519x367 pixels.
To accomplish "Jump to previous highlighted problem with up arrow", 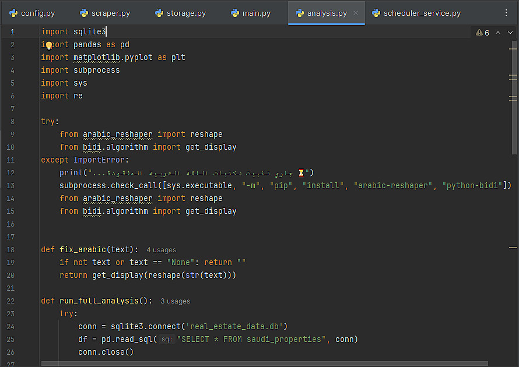I will [x=497, y=33].
